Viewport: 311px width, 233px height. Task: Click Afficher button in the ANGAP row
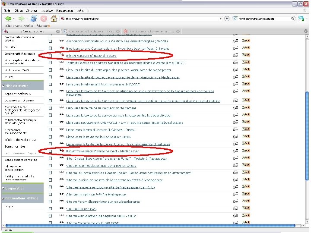point(246,41)
